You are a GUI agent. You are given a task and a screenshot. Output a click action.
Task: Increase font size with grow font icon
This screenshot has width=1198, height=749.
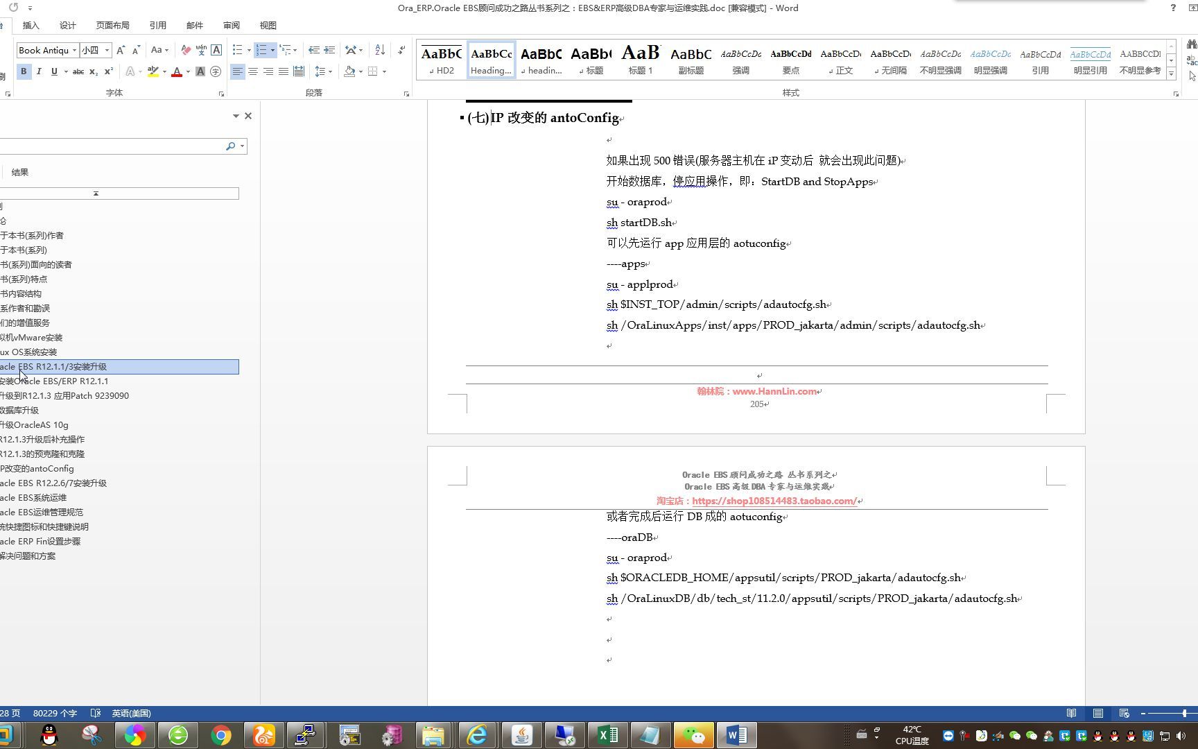(121, 50)
